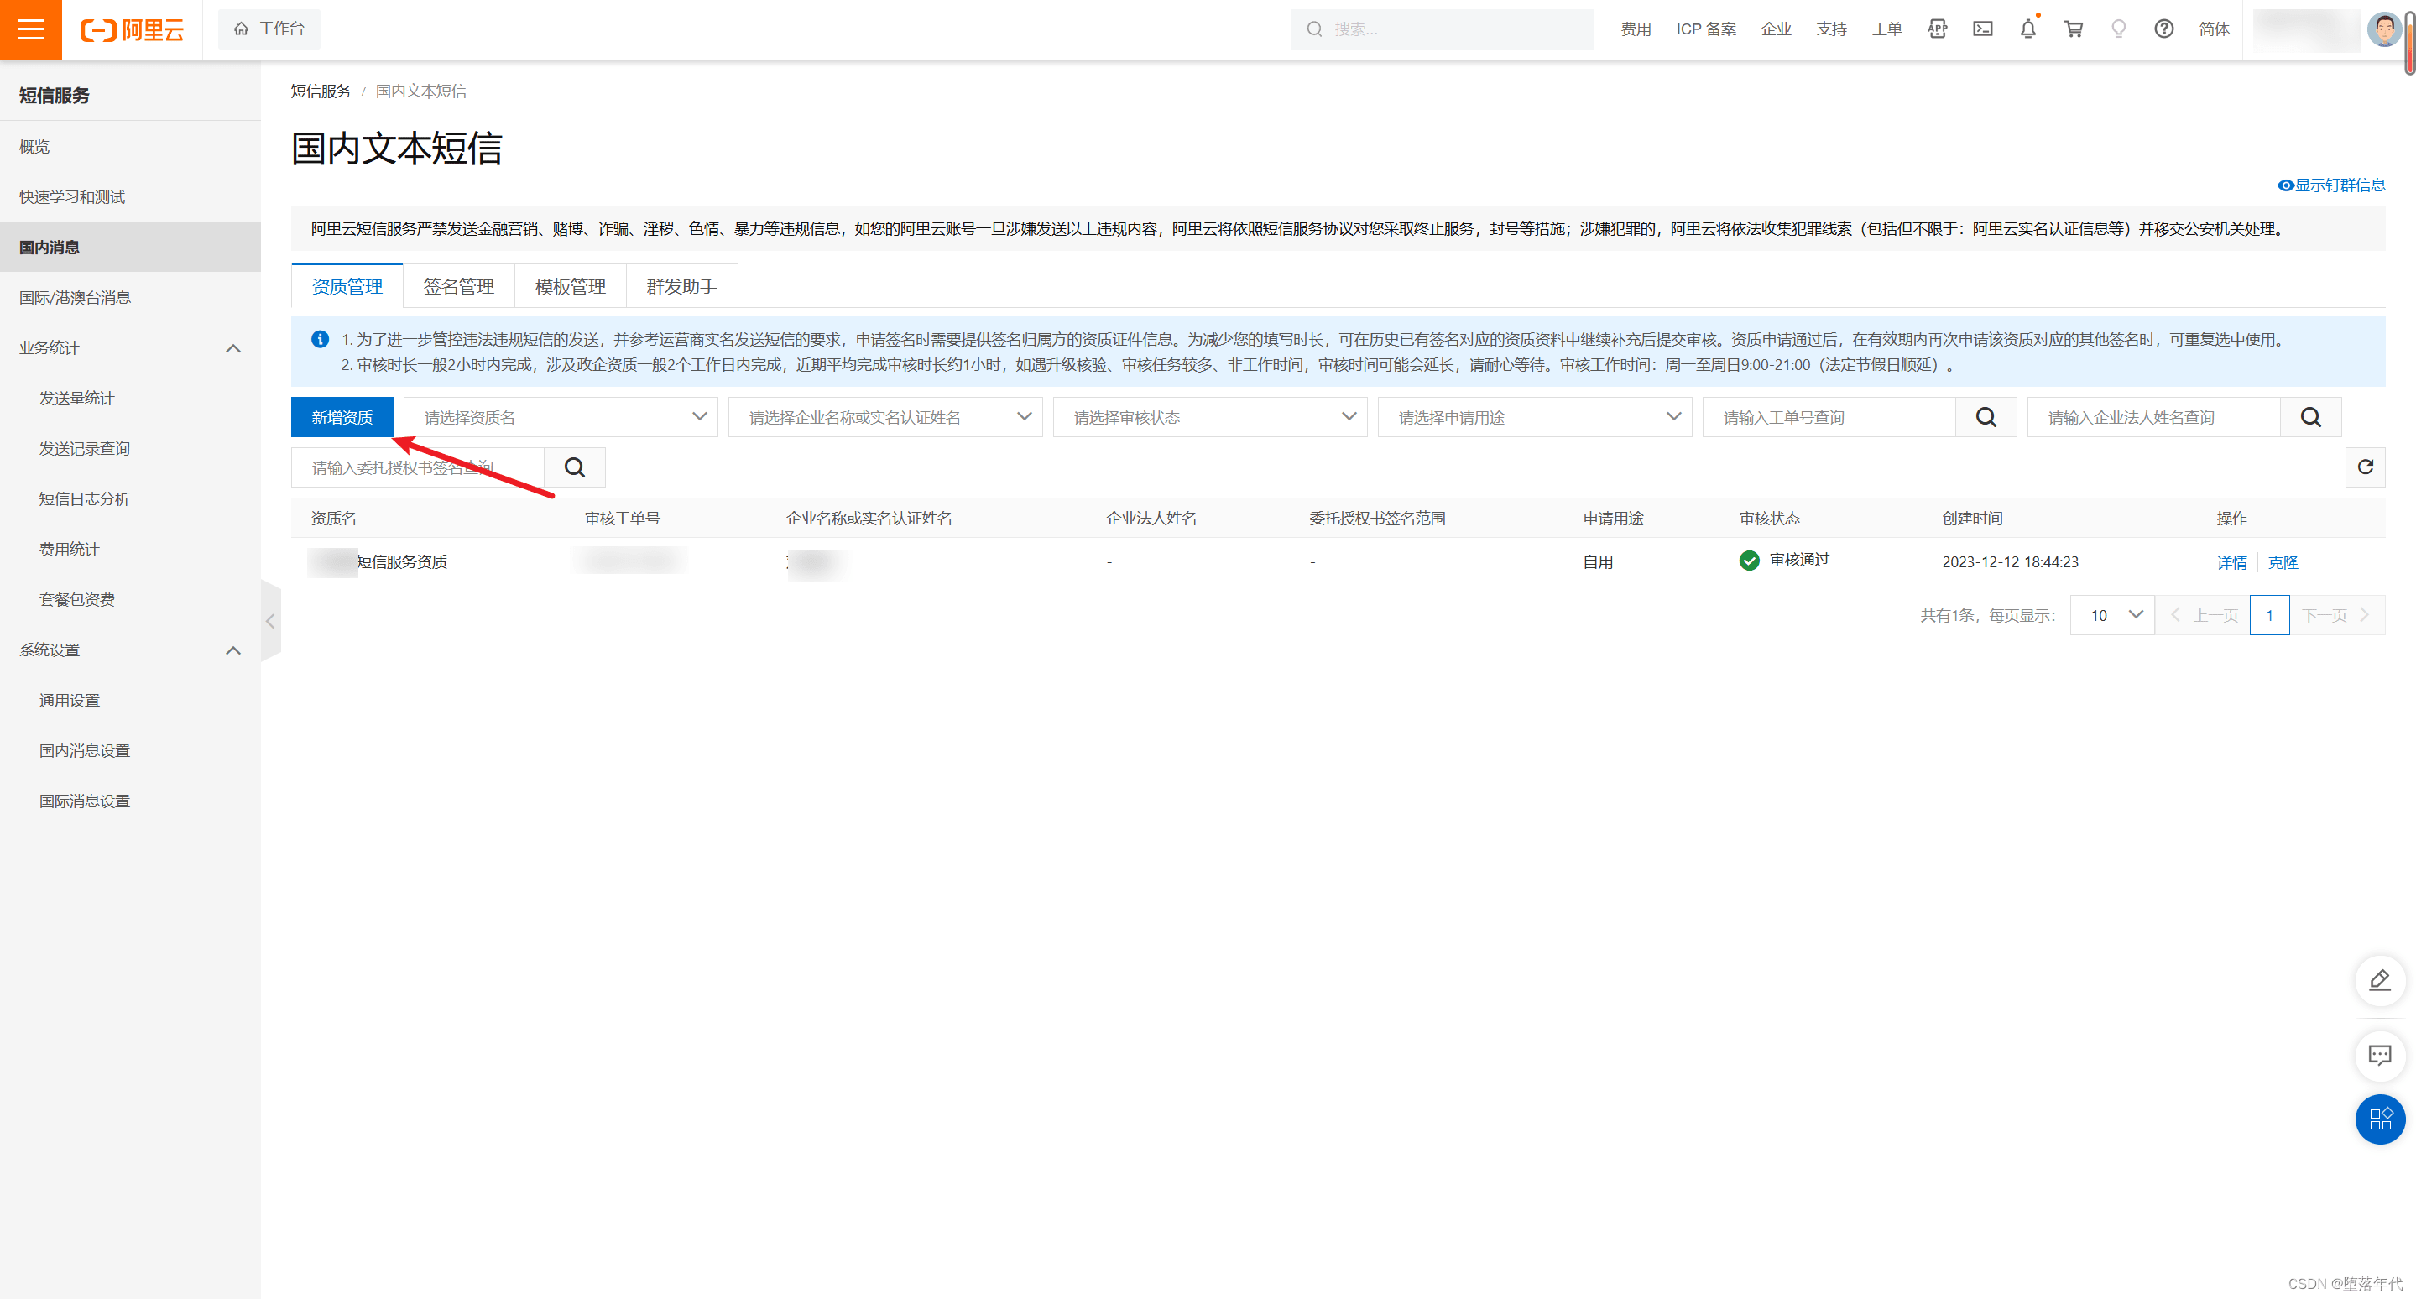Open the 工作台 home button
The image size is (2416, 1299).
click(x=269, y=29)
